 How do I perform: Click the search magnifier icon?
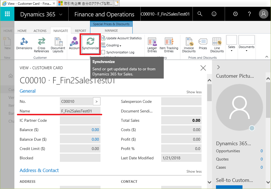[200, 14]
